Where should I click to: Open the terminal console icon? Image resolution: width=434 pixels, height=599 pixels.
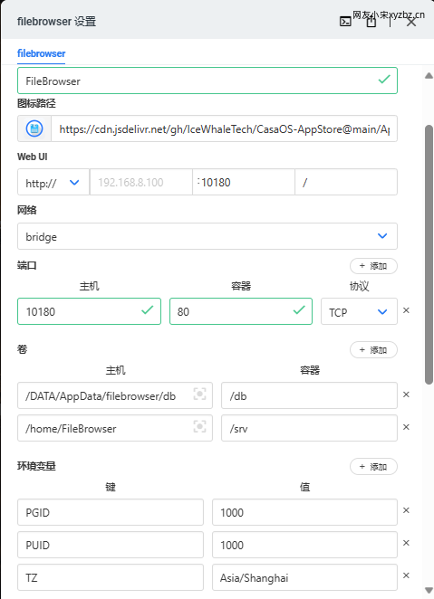pos(345,22)
